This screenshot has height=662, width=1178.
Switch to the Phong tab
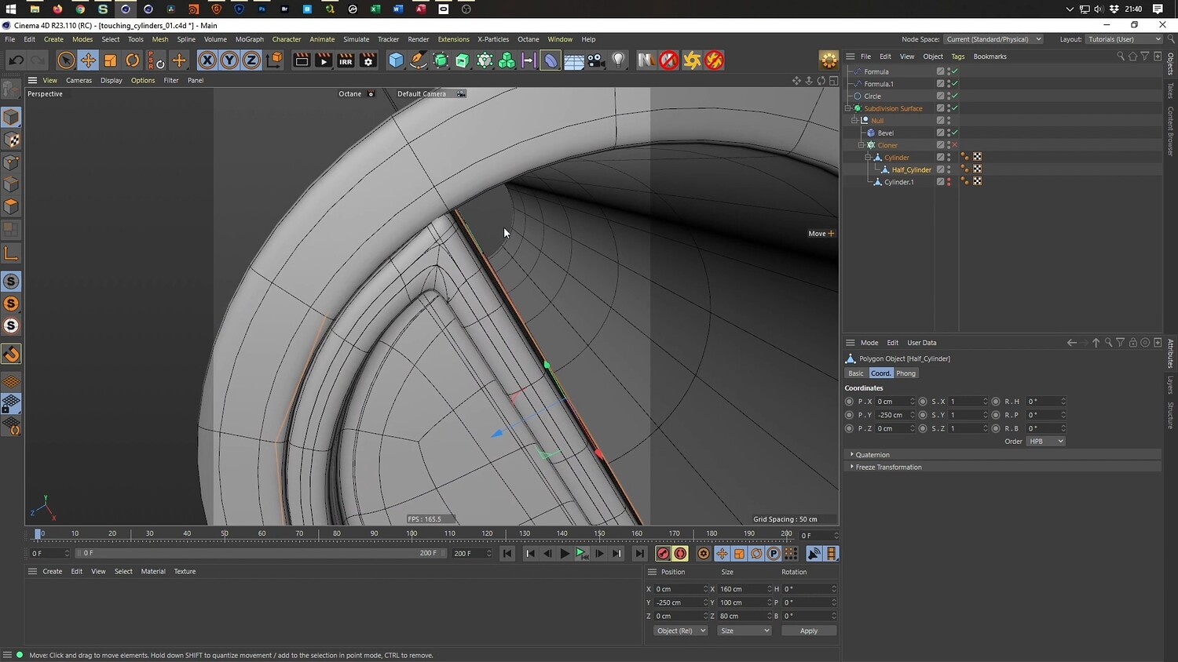coord(905,373)
